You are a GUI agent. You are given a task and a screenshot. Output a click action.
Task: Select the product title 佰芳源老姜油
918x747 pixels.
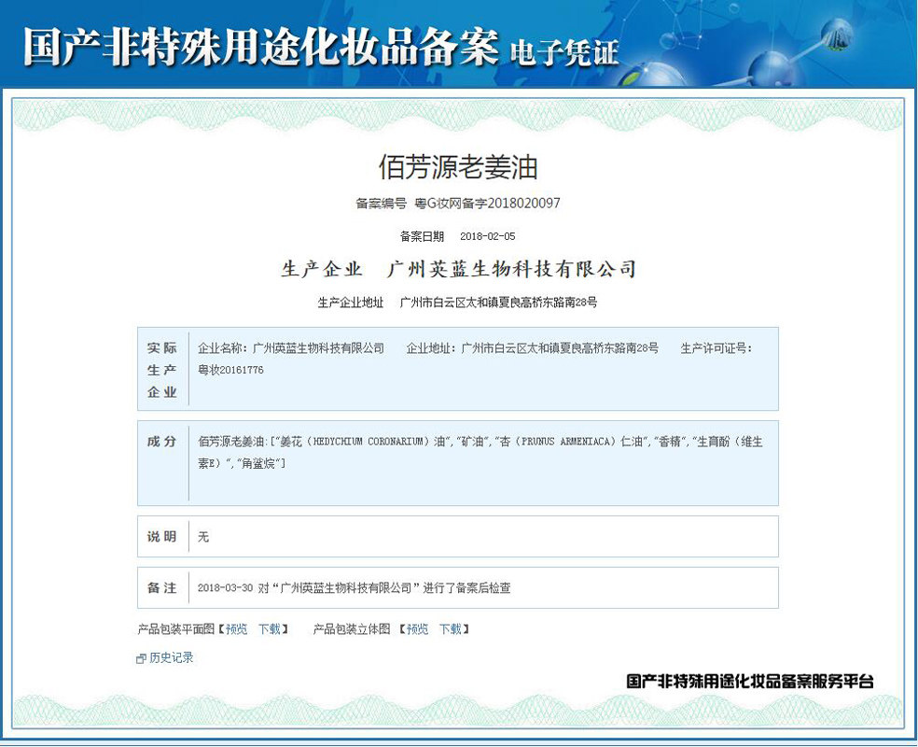458,167
